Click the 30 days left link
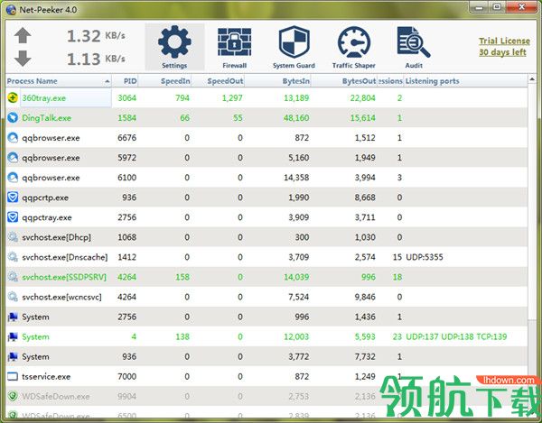 pyautogui.click(x=502, y=52)
